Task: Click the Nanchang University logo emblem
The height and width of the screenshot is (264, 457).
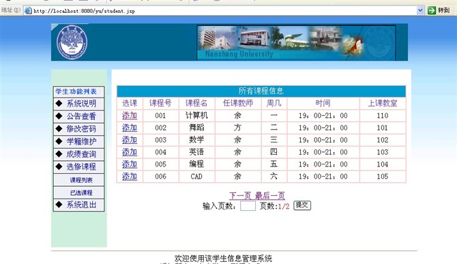Action: (72, 42)
